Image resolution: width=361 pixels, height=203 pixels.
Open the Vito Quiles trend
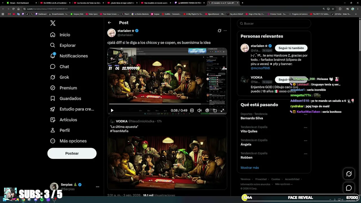tap(249, 131)
